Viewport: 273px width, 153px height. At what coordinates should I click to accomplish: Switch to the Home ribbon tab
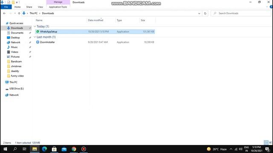point(17,7)
